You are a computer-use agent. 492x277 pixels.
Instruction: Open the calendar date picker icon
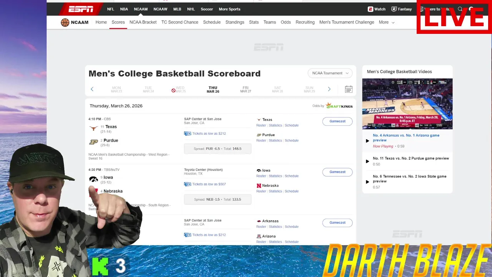pos(349,89)
